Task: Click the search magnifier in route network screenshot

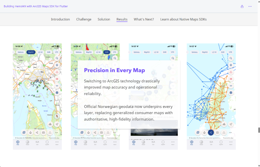Action: point(231,58)
